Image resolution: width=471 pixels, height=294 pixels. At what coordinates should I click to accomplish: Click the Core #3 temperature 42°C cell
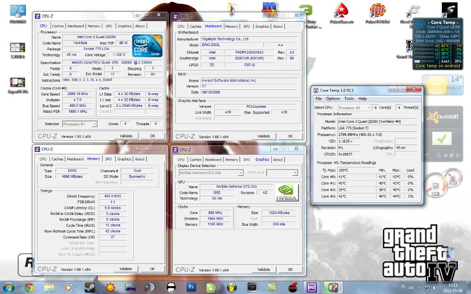356,196
